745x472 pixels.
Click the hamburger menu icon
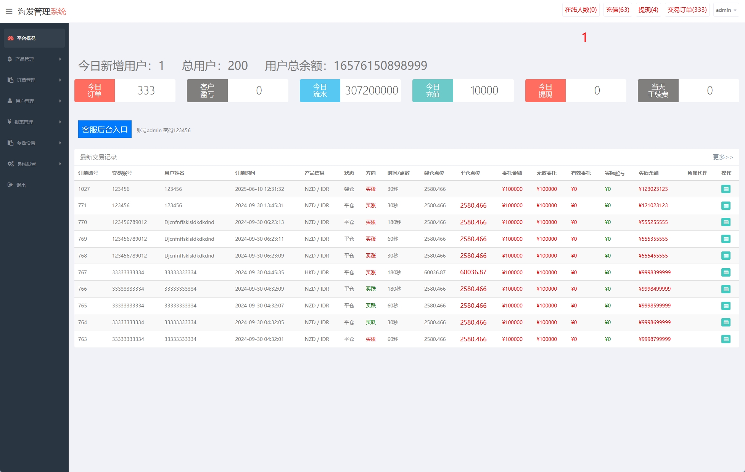coord(9,11)
